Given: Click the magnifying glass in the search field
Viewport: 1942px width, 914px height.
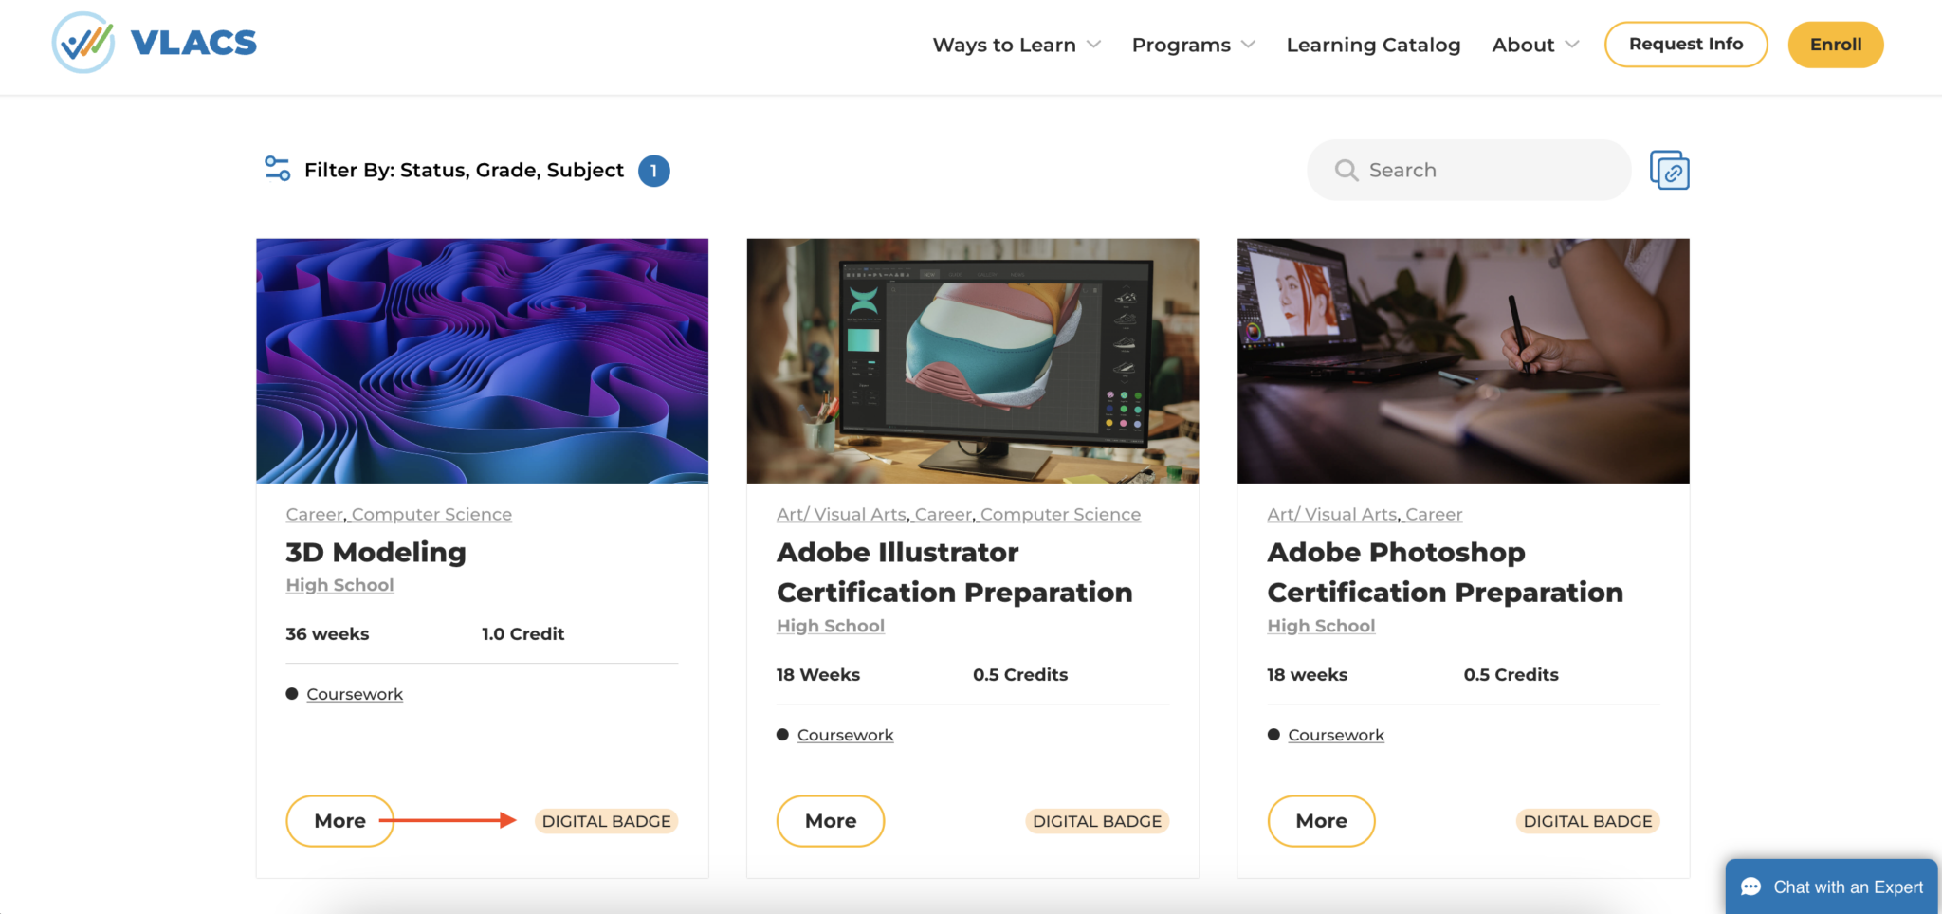Looking at the screenshot, I should pyautogui.click(x=1347, y=170).
